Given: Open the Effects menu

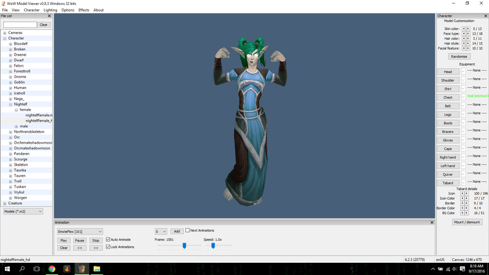Looking at the screenshot, I should [x=84, y=10].
